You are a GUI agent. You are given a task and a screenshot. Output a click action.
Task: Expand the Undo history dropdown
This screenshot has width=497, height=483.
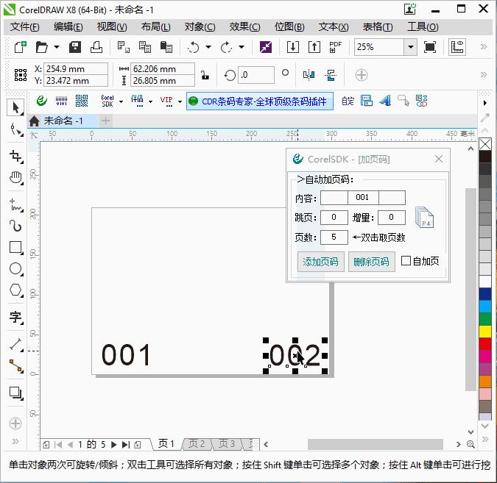point(208,47)
